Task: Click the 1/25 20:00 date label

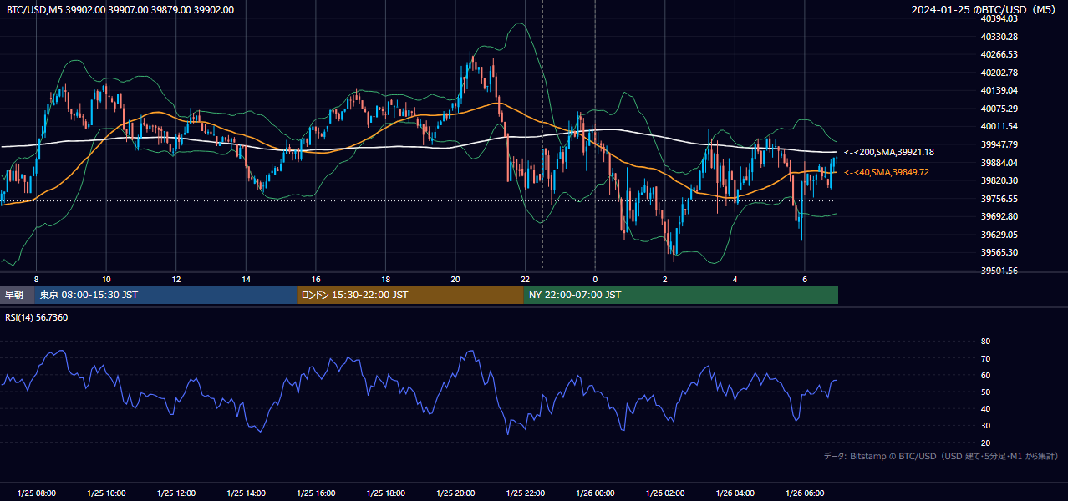Action: click(455, 493)
